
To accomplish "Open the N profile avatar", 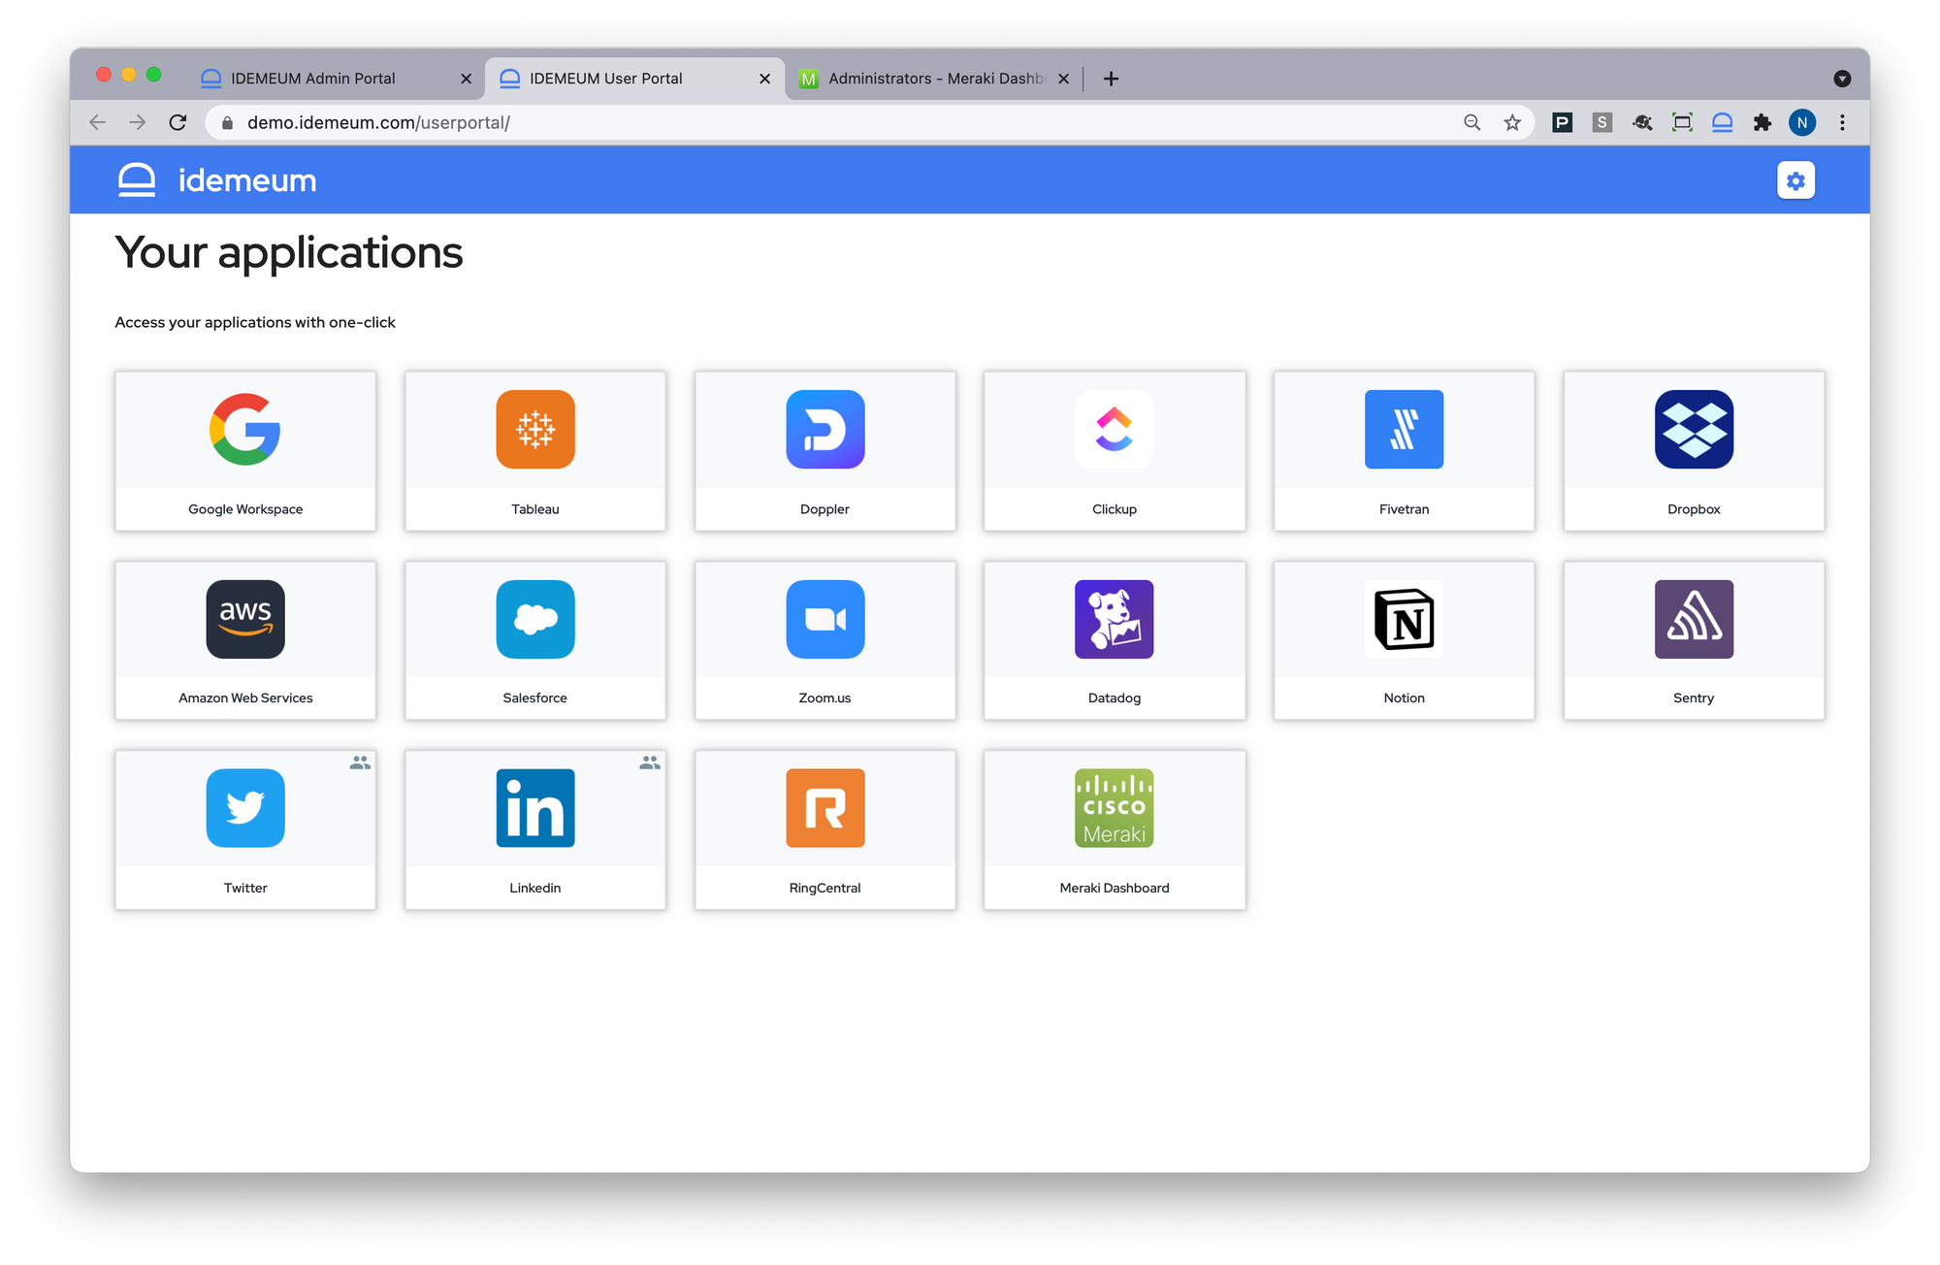I will point(1802,122).
